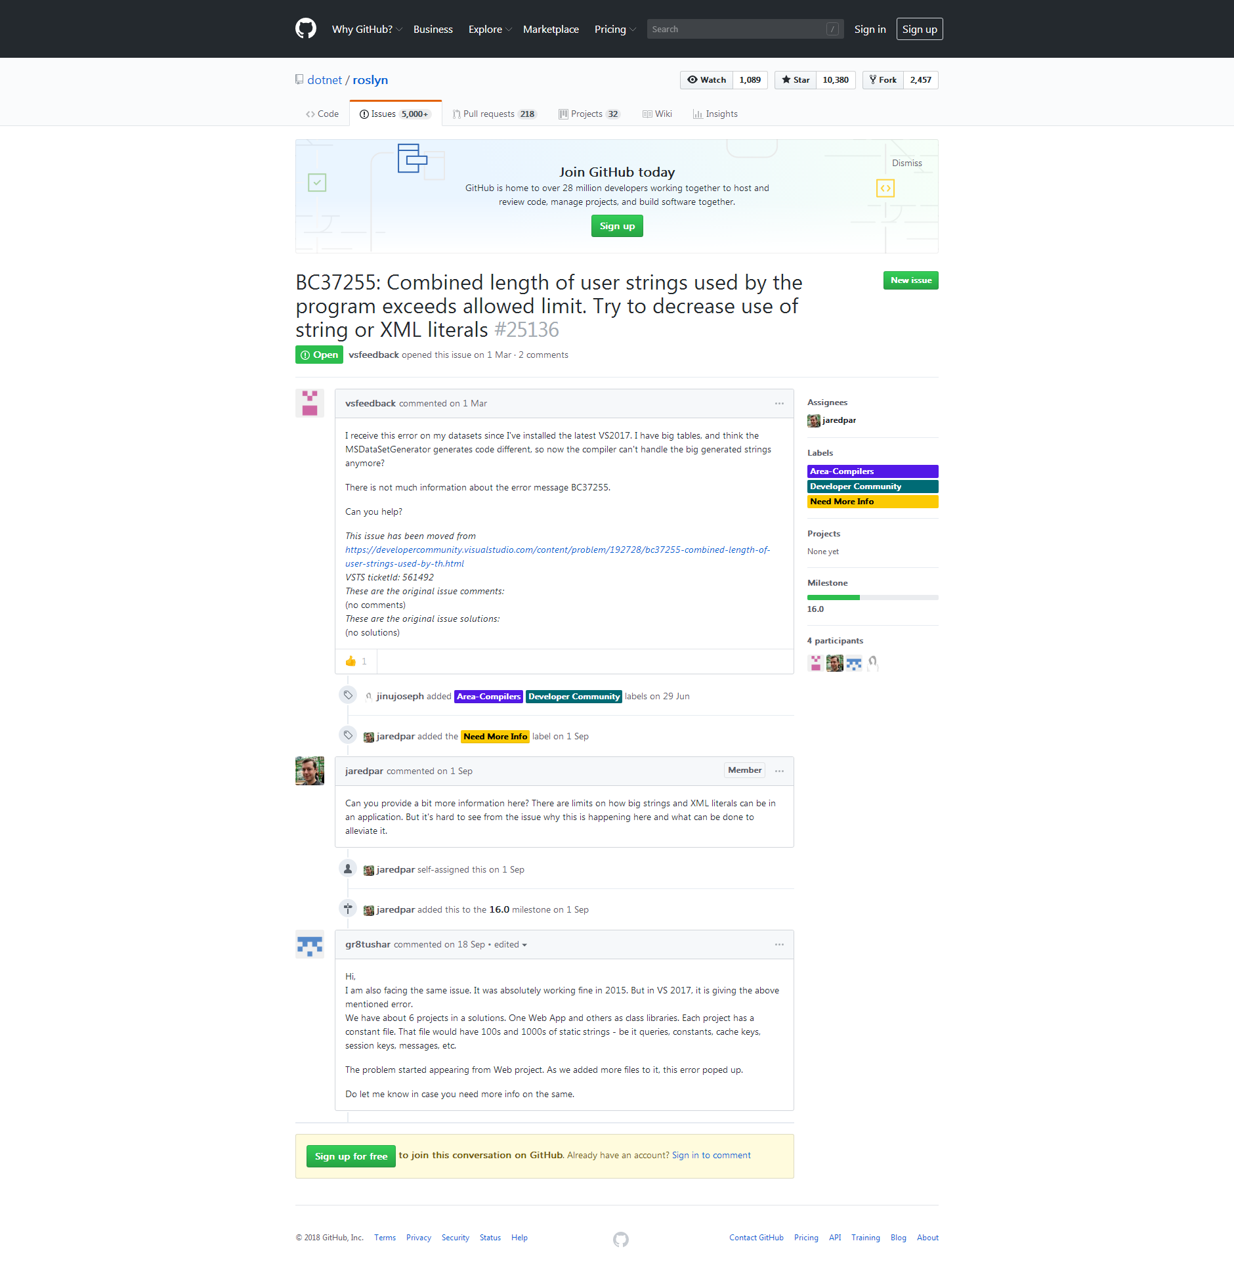This screenshot has width=1234, height=1281.
Task: Switch to the Wiki tab
Action: tap(658, 114)
